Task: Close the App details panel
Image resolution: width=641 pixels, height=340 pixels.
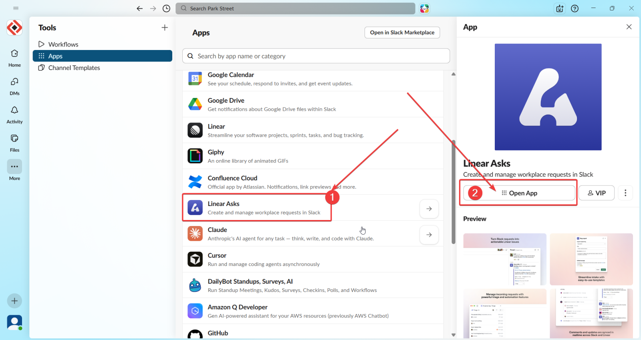Action: click(x=629, y=27)
